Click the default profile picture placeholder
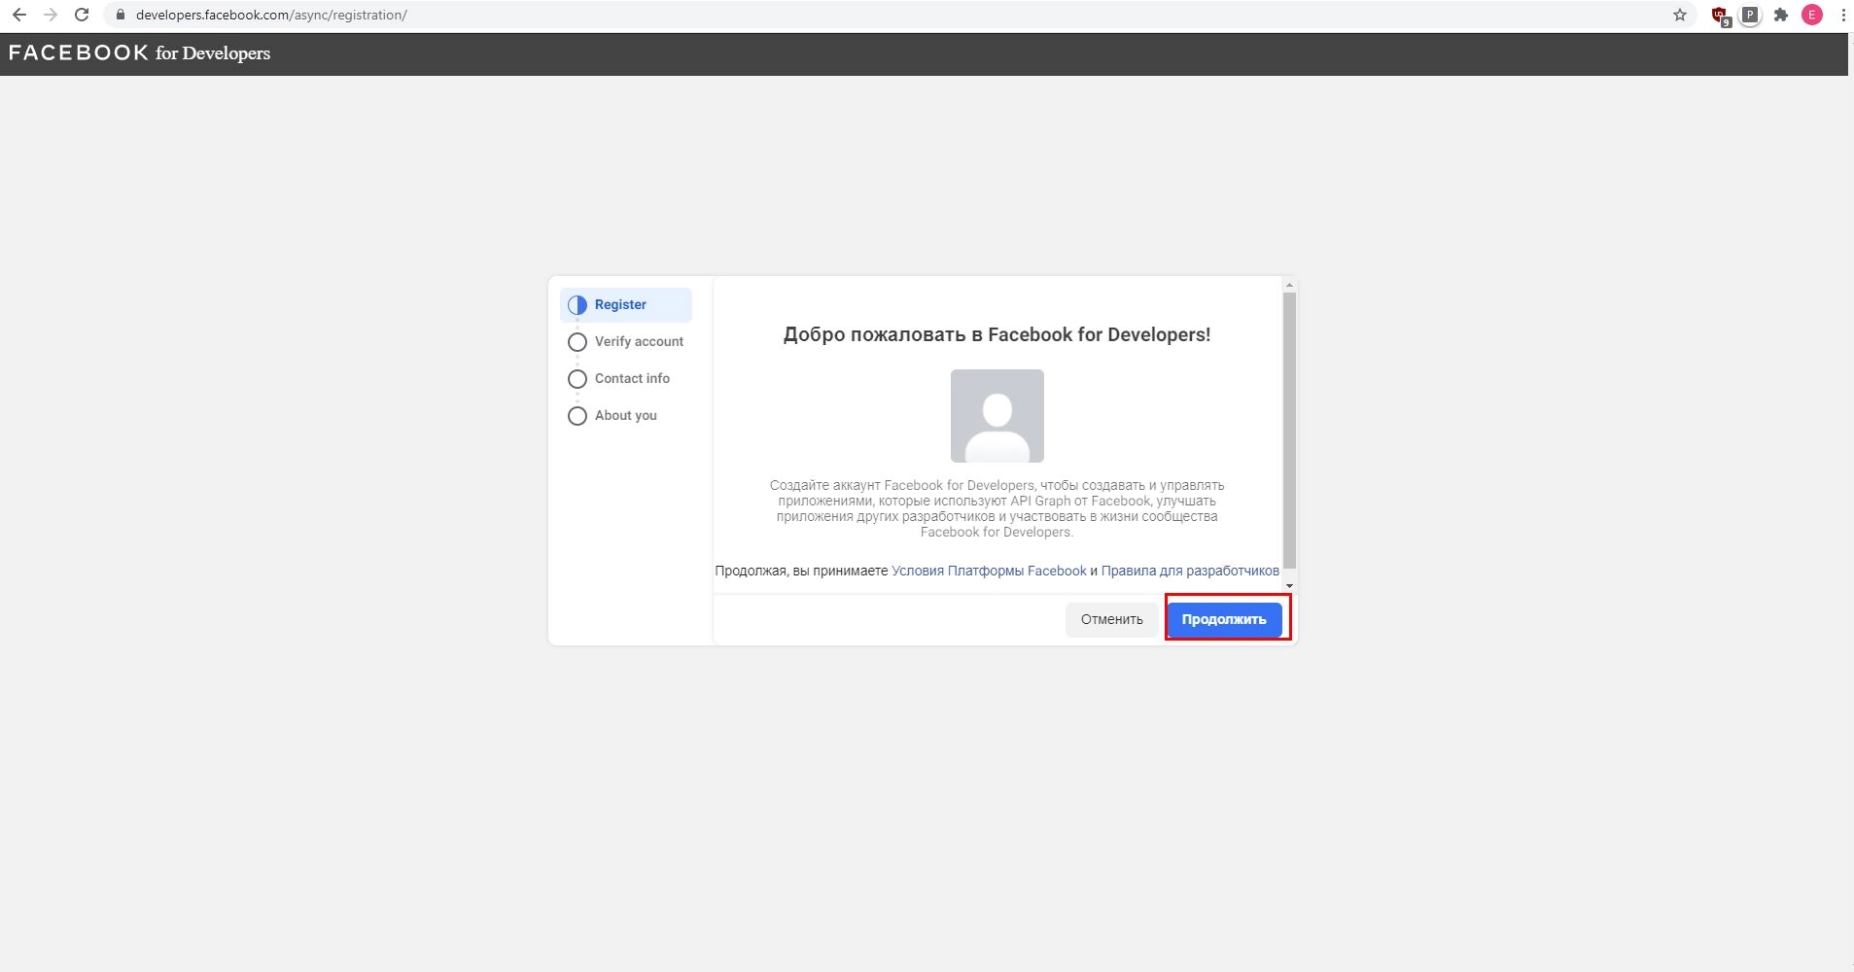 [997, 416]
